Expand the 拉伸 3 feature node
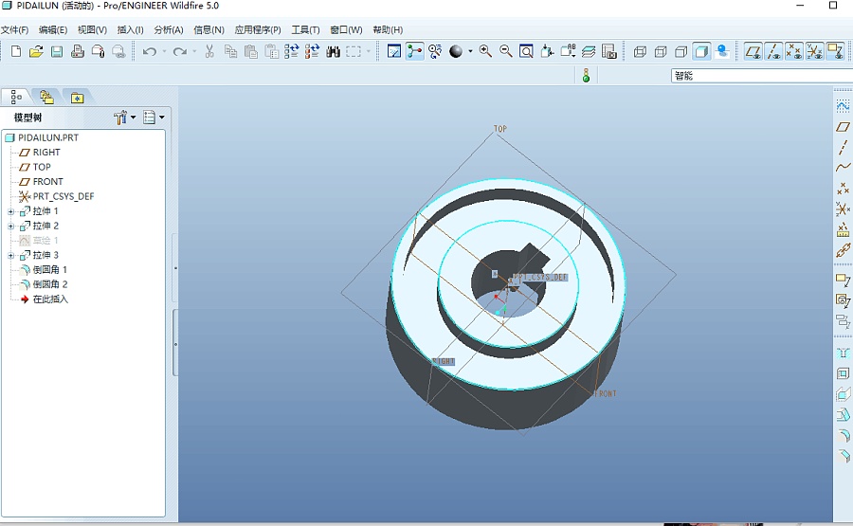This screenshot has width=853, height=526. (x=10, y=256)
